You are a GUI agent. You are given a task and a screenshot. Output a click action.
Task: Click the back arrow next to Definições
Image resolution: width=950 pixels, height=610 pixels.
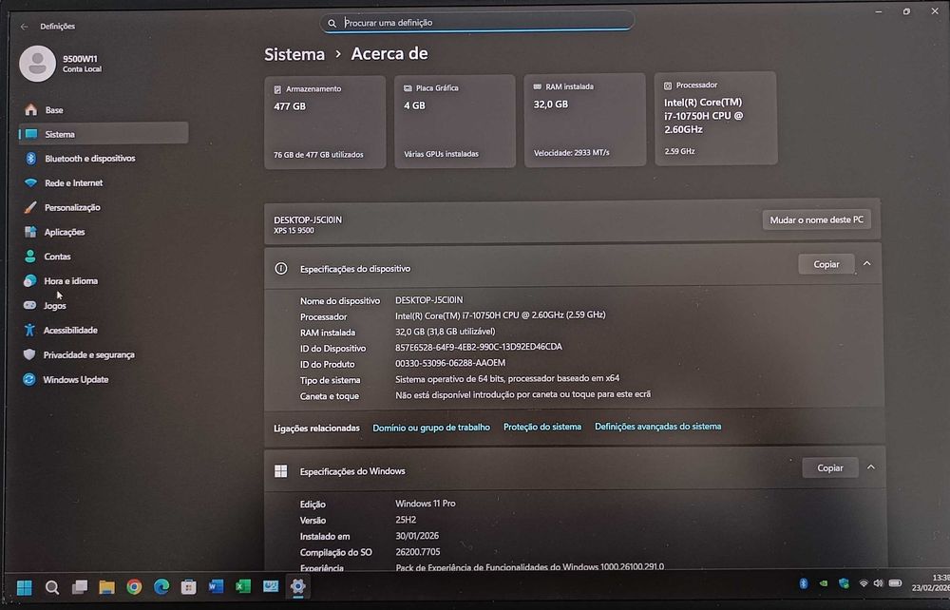pos(25,26)
